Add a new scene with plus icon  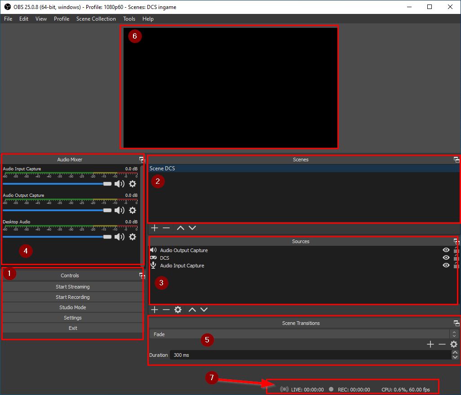(x=155, y=228)
